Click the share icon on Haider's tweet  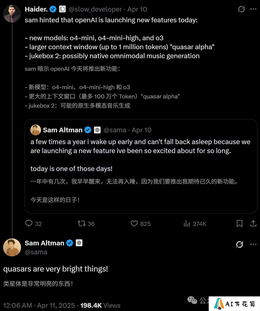pos(253,224)
